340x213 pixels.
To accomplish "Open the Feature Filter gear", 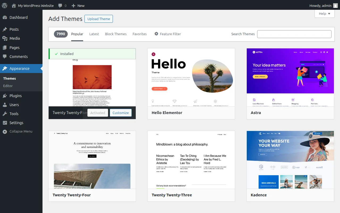I will 156,34.
